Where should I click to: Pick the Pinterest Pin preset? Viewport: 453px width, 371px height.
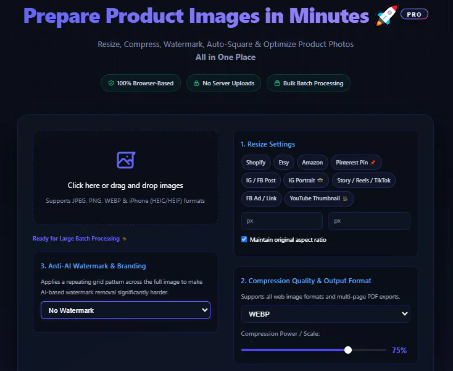pos(356,163)
